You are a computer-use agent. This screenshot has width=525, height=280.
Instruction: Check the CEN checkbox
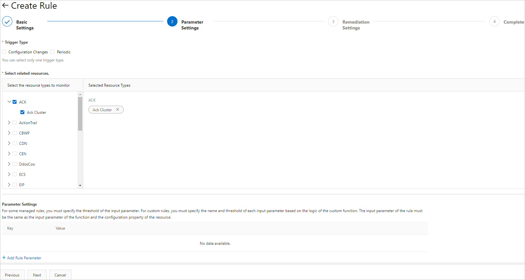coord(15,154)
